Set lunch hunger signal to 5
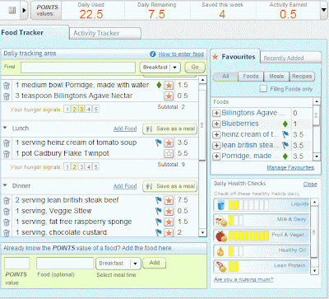The image size is (329, 299). tap(95, 166)
